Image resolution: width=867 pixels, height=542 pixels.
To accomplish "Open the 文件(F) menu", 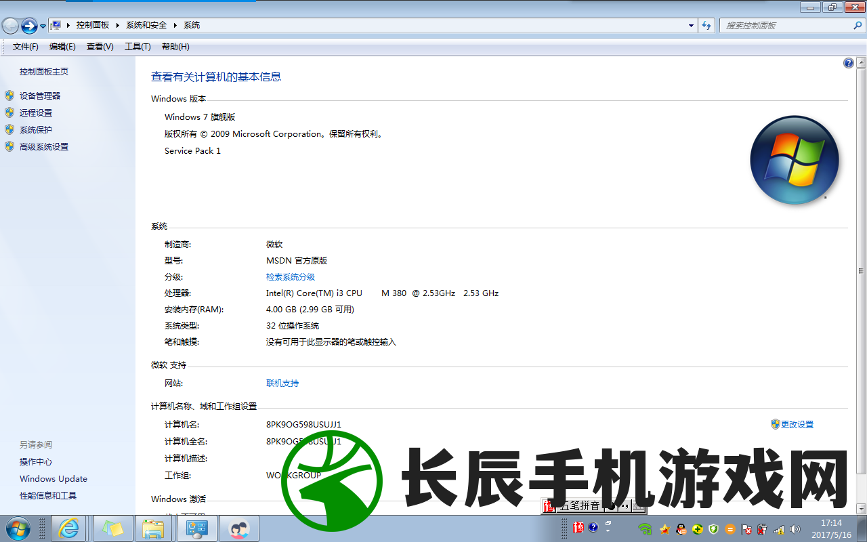I will [26, 47].
